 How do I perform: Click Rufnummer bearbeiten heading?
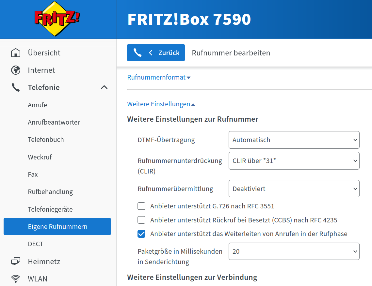[x=231, y=53]
